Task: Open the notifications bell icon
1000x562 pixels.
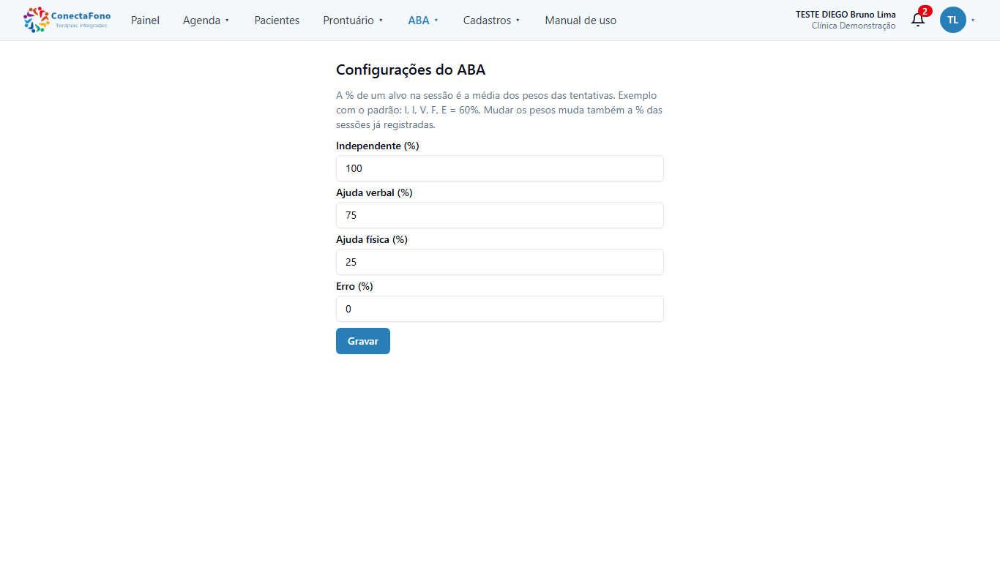Action: click(x=918, y=20)
